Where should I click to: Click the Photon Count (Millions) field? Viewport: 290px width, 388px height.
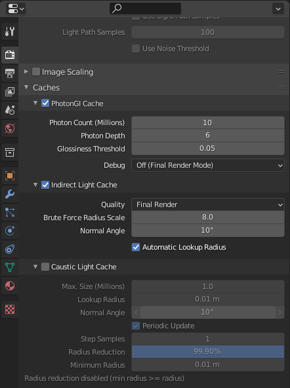point(208,123)
